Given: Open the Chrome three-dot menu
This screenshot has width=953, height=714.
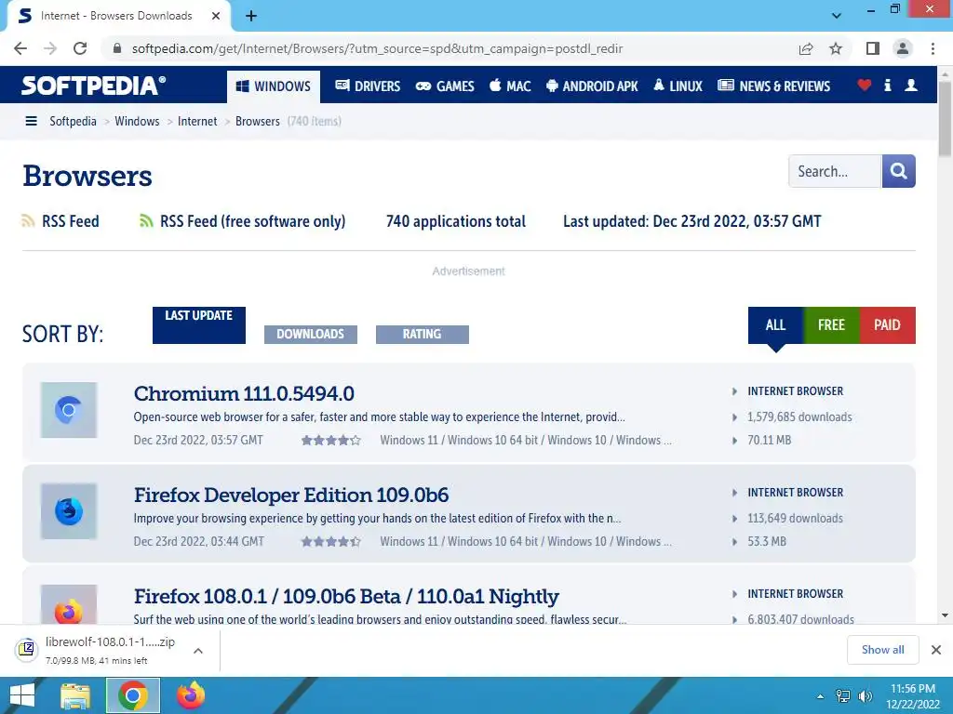Looking at the screenshot, I should pyautogui.click(x=933, y=48).
